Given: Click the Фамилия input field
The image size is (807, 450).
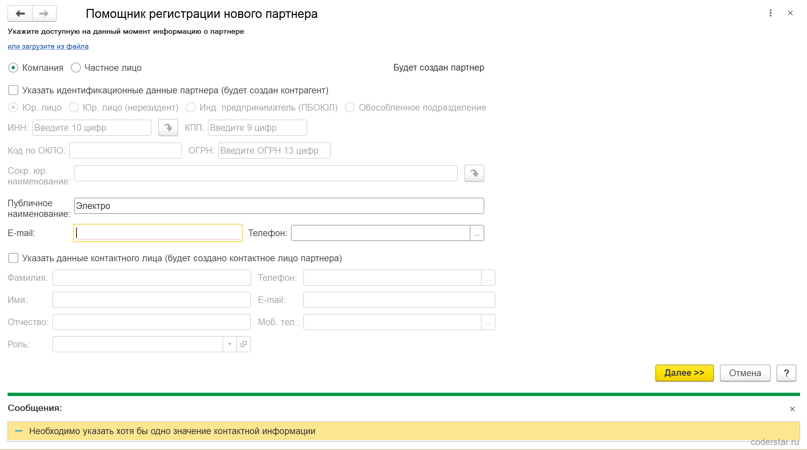Looking at the screenshot, I should click(x=152, y=278).
